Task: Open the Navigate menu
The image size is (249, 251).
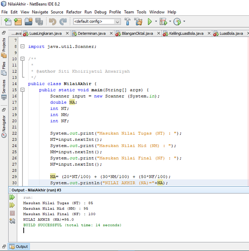Action: [x=40, y=12]
